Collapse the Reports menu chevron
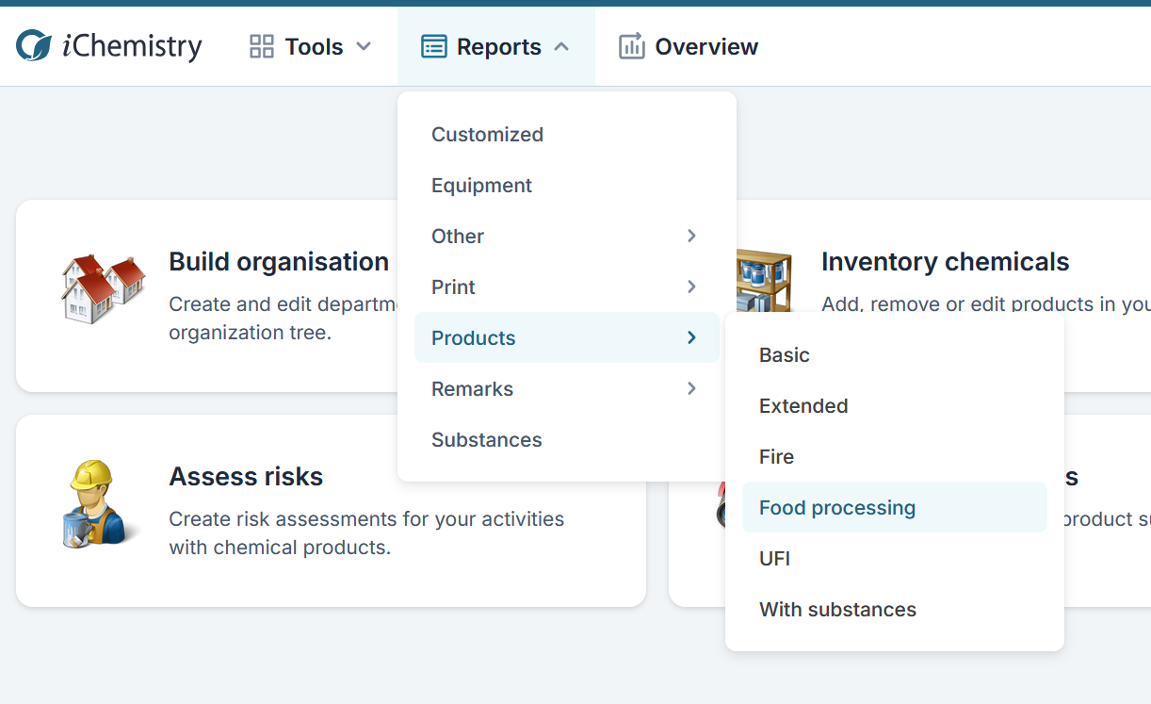 (561, 46)
